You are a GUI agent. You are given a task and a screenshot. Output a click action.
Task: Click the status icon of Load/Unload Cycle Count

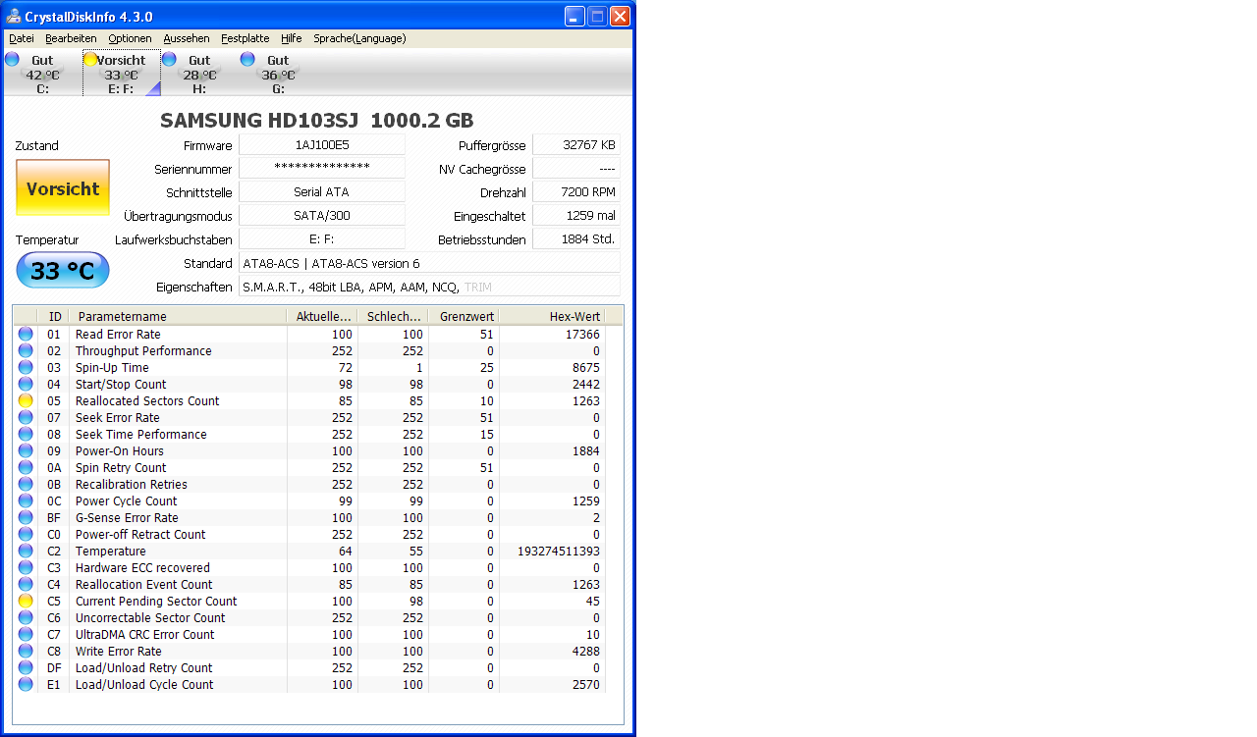pos(26,685)
